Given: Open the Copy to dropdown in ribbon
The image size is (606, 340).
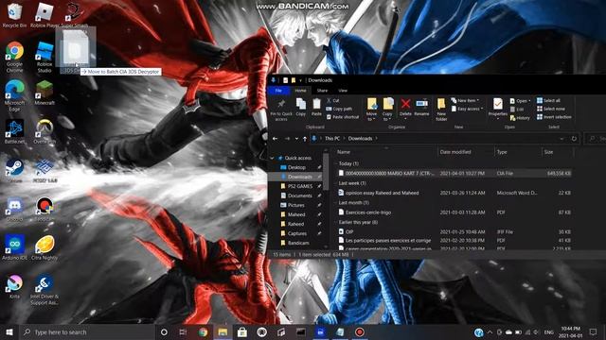Looking at the screenshot, I should click(387, 110).
